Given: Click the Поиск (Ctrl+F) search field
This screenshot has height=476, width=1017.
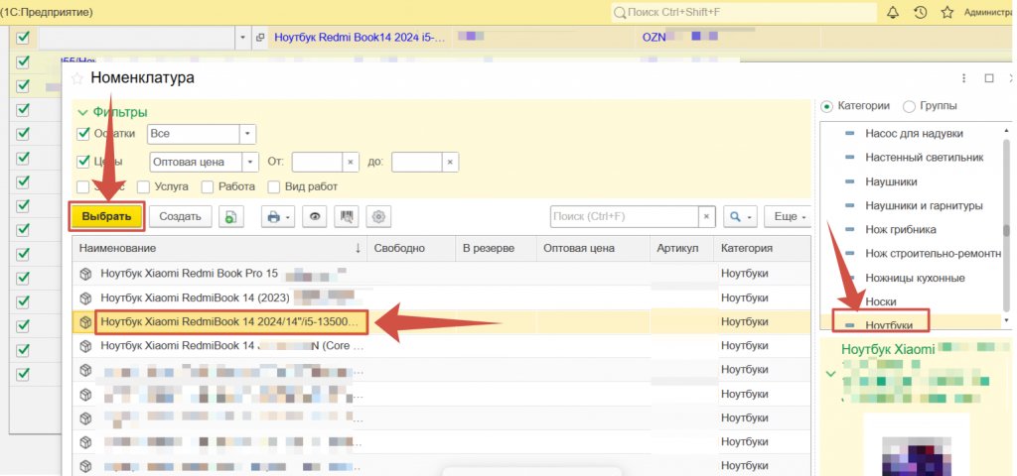Looking at the screenshot, I should pyautogui.click(x=624, y=216).
